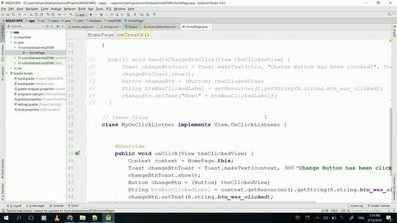
Task: Open the Gradle Console
Action: pos(378,206)
